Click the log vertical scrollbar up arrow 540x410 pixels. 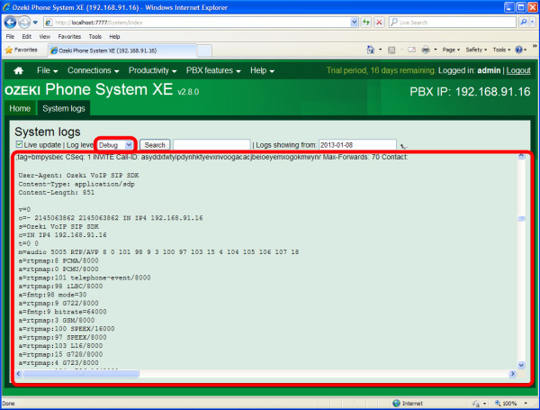point(521,156)
